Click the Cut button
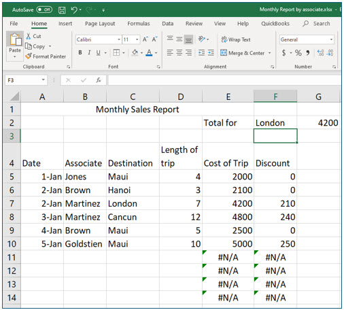Viewport: 344px width, 310px height. (x=33, y=36)
